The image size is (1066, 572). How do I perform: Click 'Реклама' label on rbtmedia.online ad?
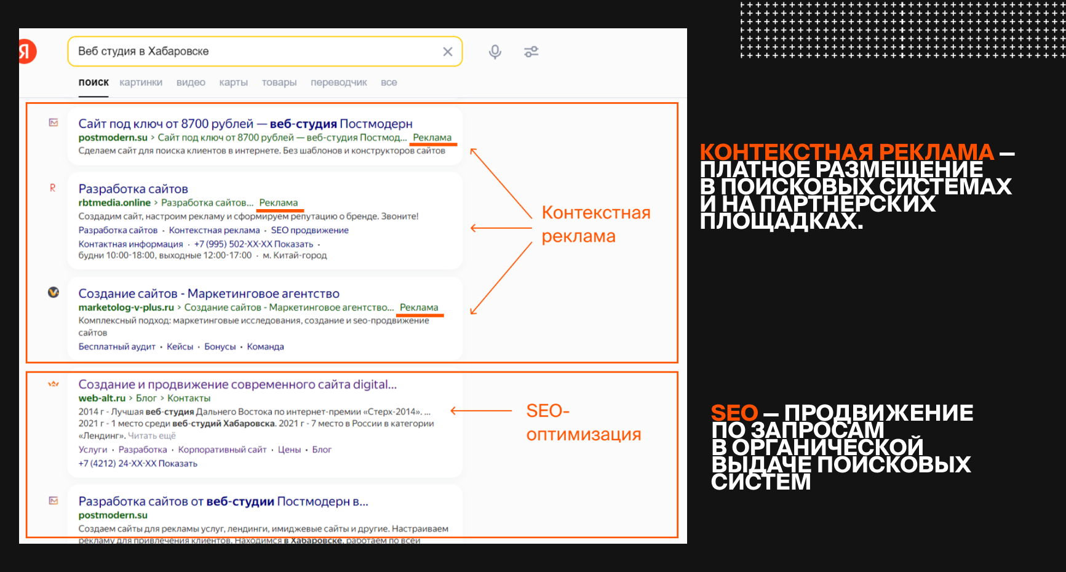[x=279, y=203]
